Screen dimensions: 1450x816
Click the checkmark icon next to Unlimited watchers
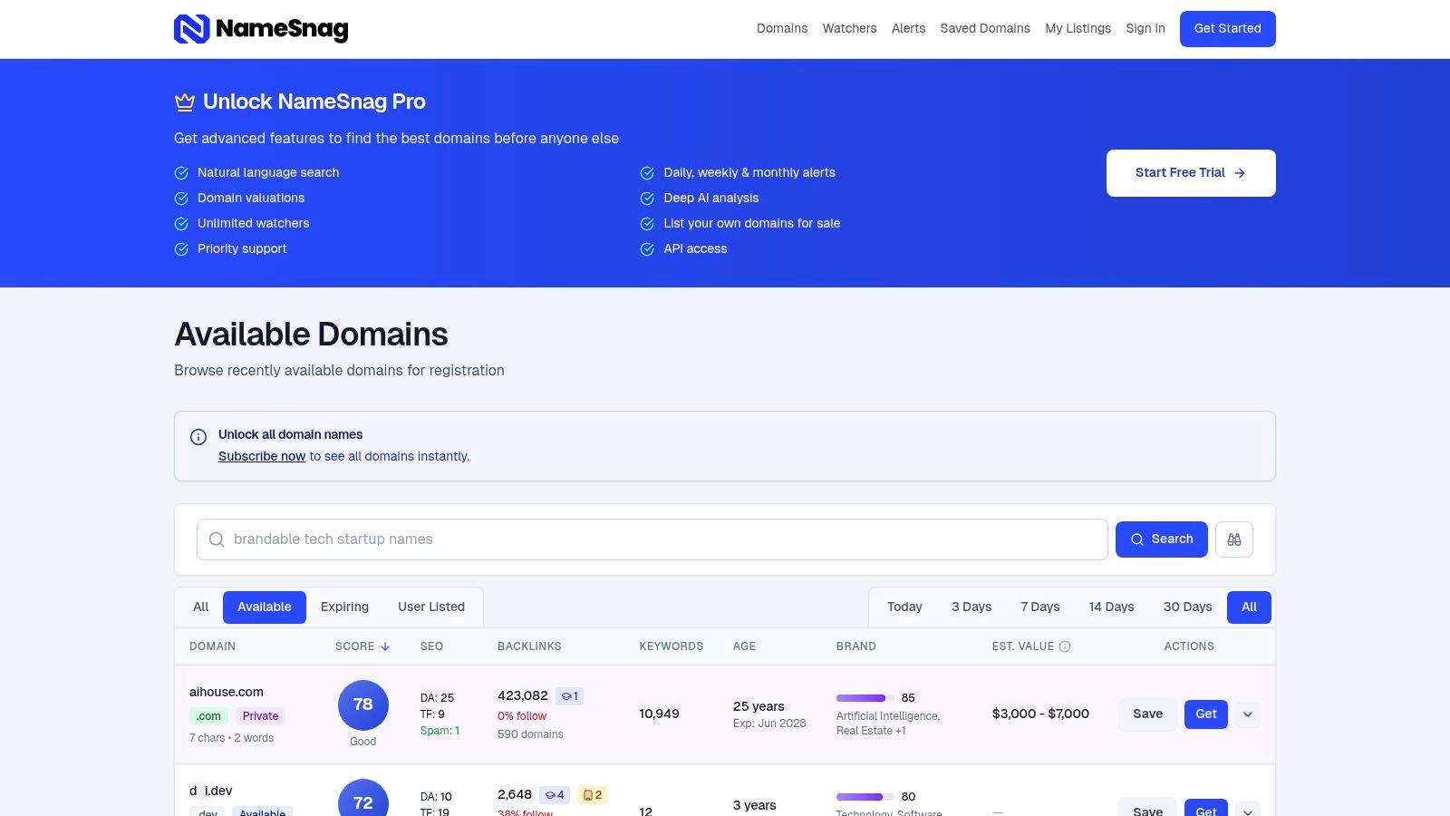tap(181, 224)
